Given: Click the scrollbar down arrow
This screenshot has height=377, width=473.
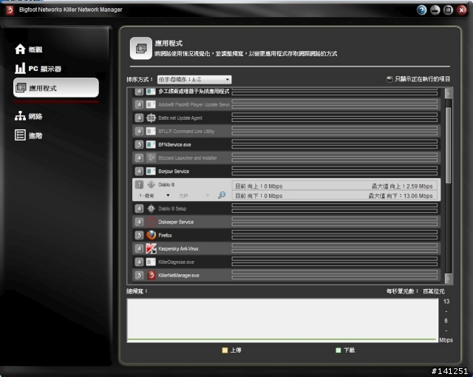Looking at the screenshot, I should tap(449, 278).
